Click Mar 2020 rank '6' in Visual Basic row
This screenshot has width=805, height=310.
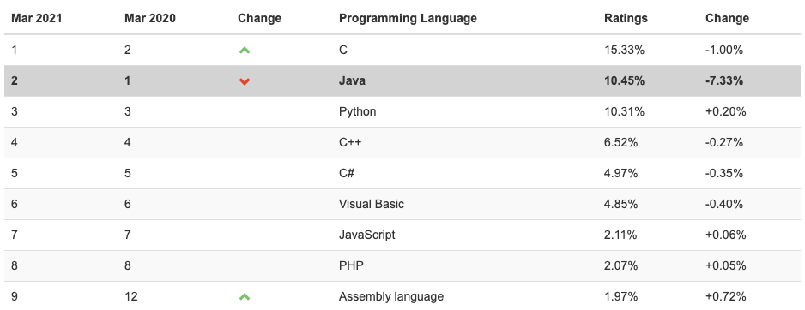pos(127,204)
